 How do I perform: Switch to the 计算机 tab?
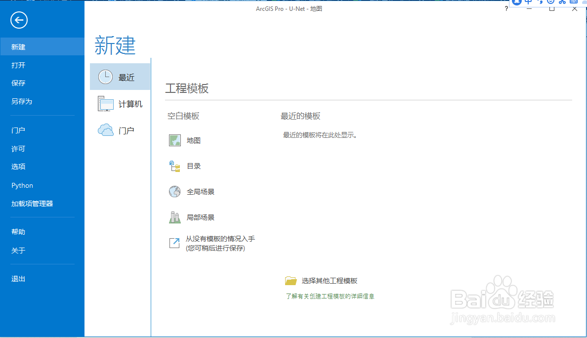click(120, 104)
